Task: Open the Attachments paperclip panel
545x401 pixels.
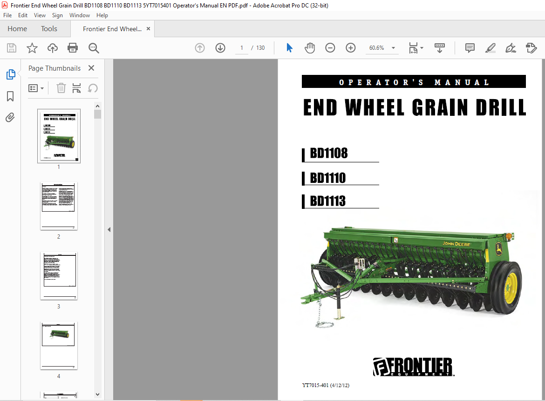Action: tap(10, 118)
